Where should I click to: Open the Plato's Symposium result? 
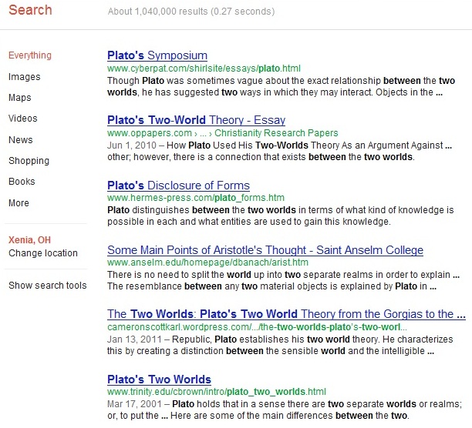pos(157,55)
